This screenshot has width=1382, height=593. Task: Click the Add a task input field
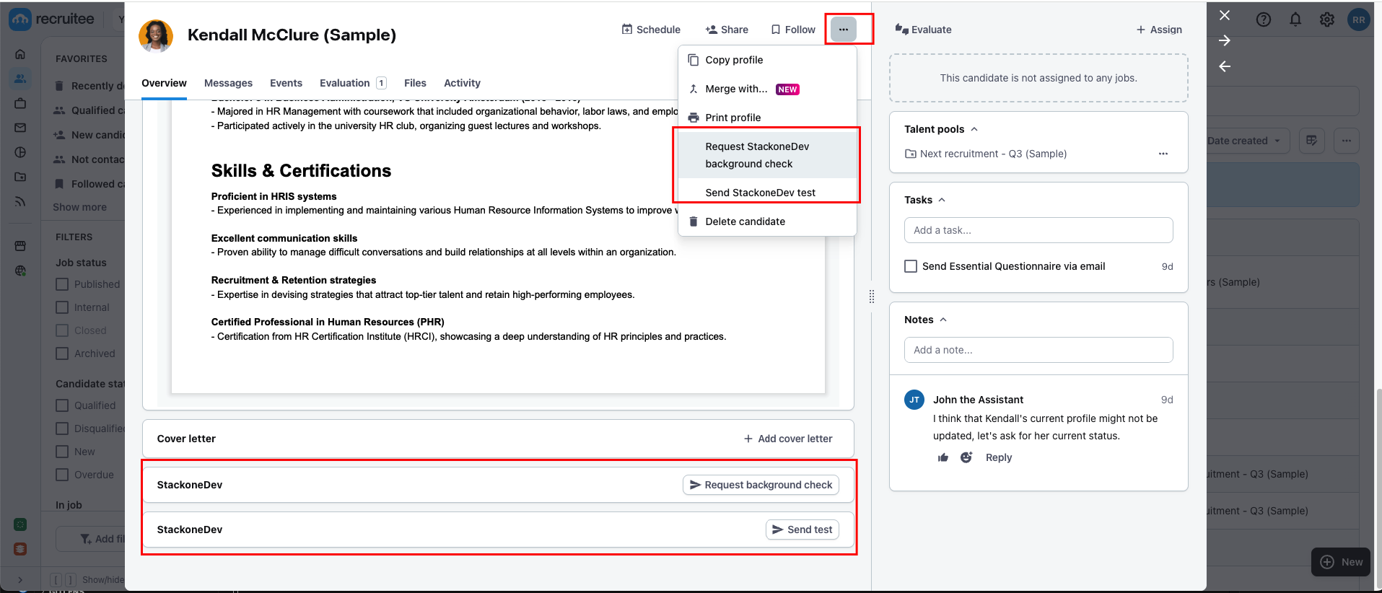1038,230
